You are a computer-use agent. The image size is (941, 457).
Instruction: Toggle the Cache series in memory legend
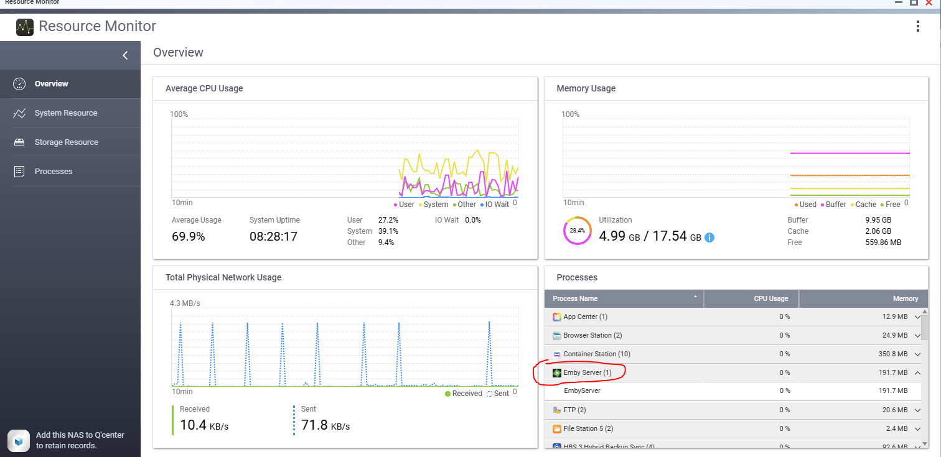863,205
